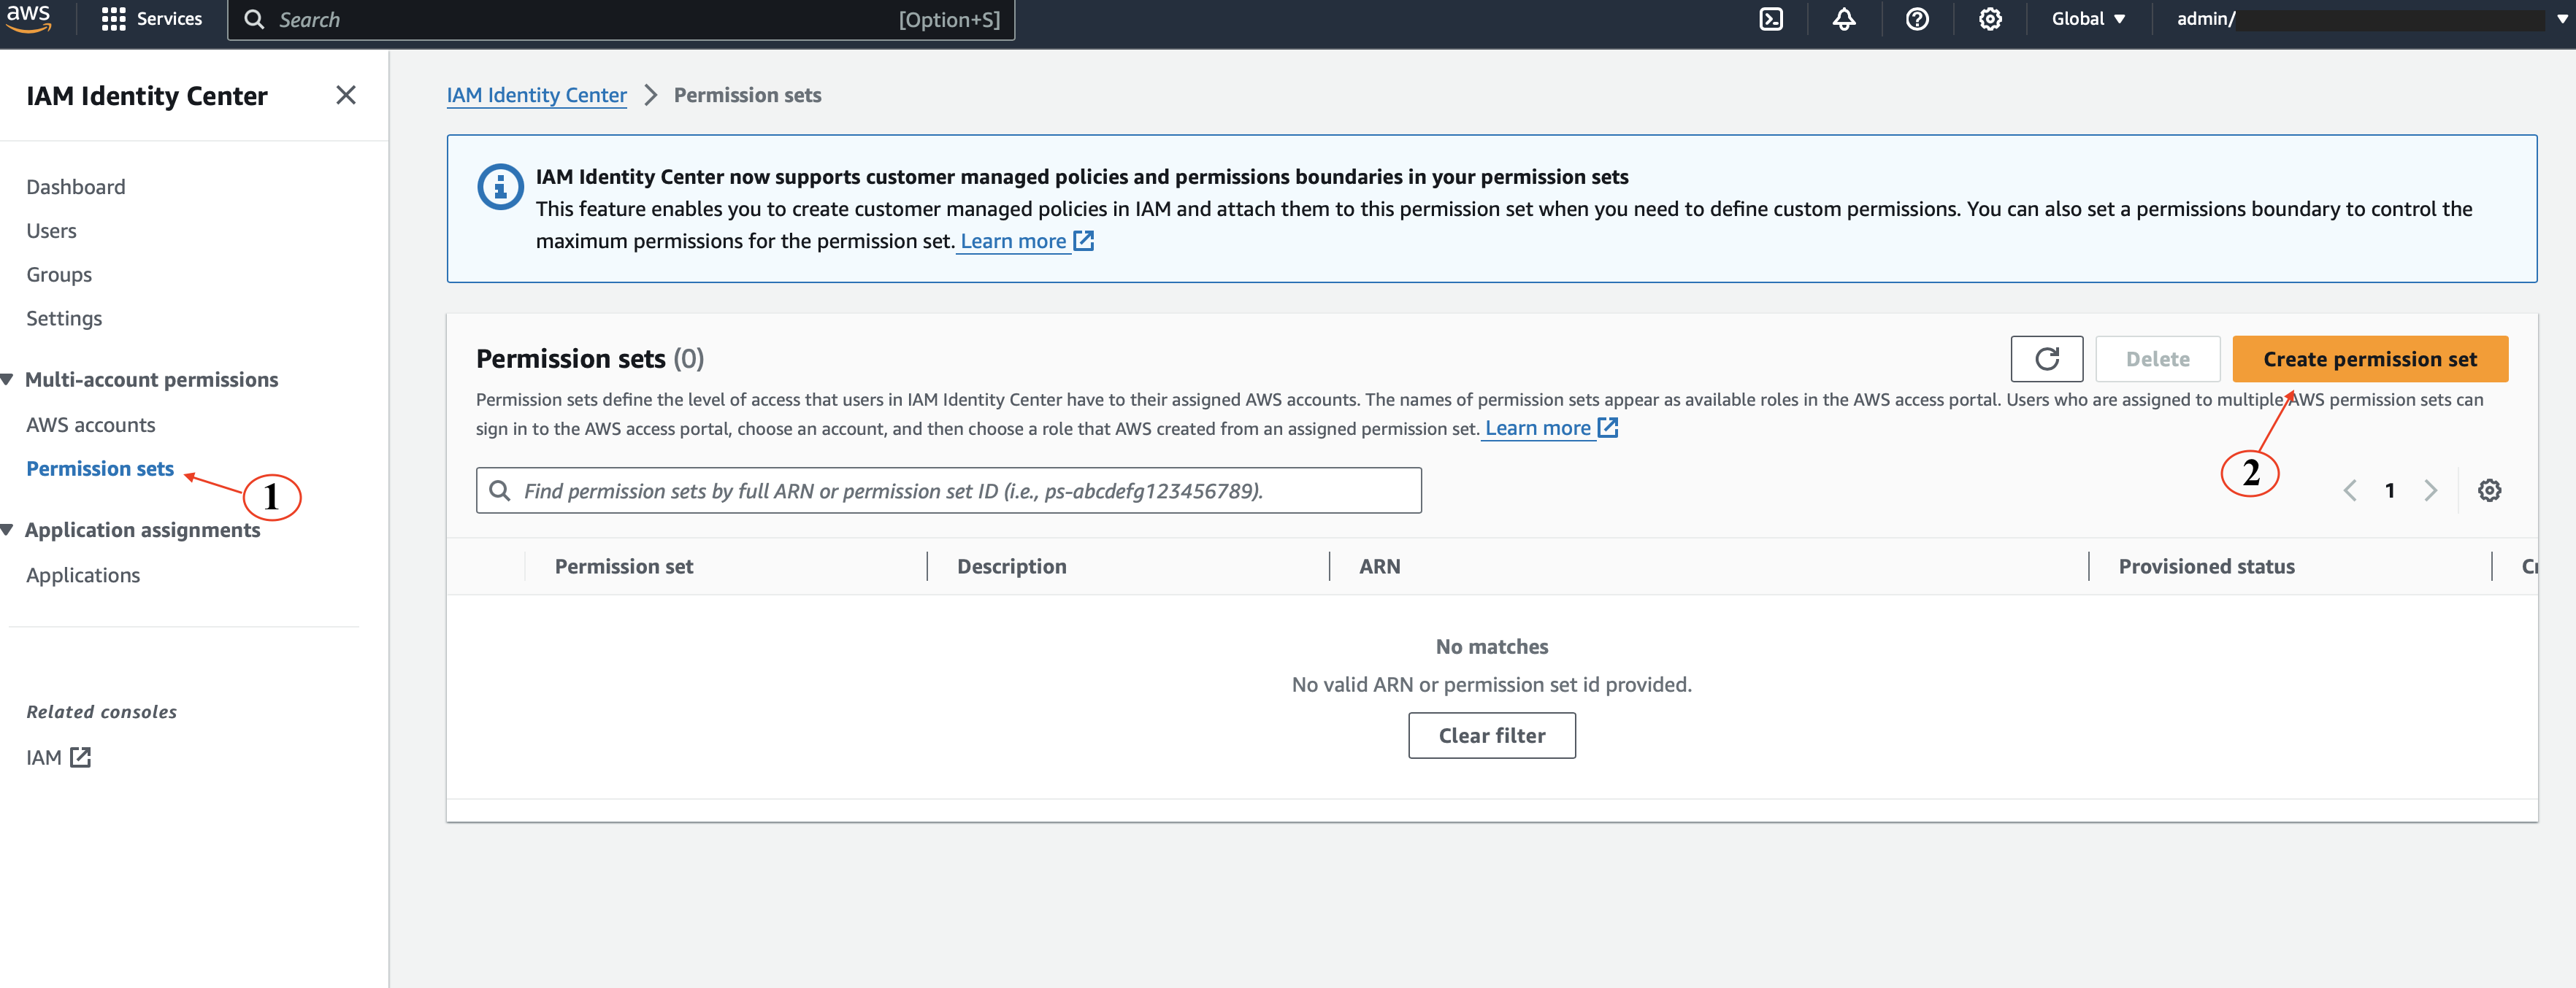Open the Services menu
2576x988 pixels.
pos(152,19)
